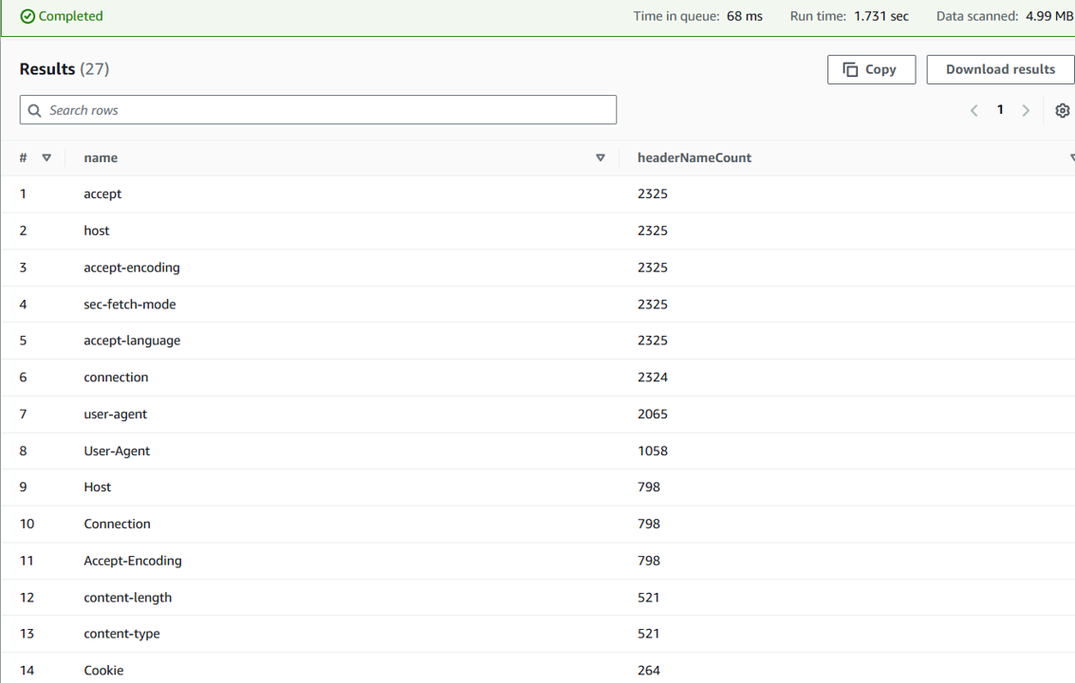Go to the previous results page
Image resolution: width=1075 pixels, height=683 pixels.
point(973,110)
